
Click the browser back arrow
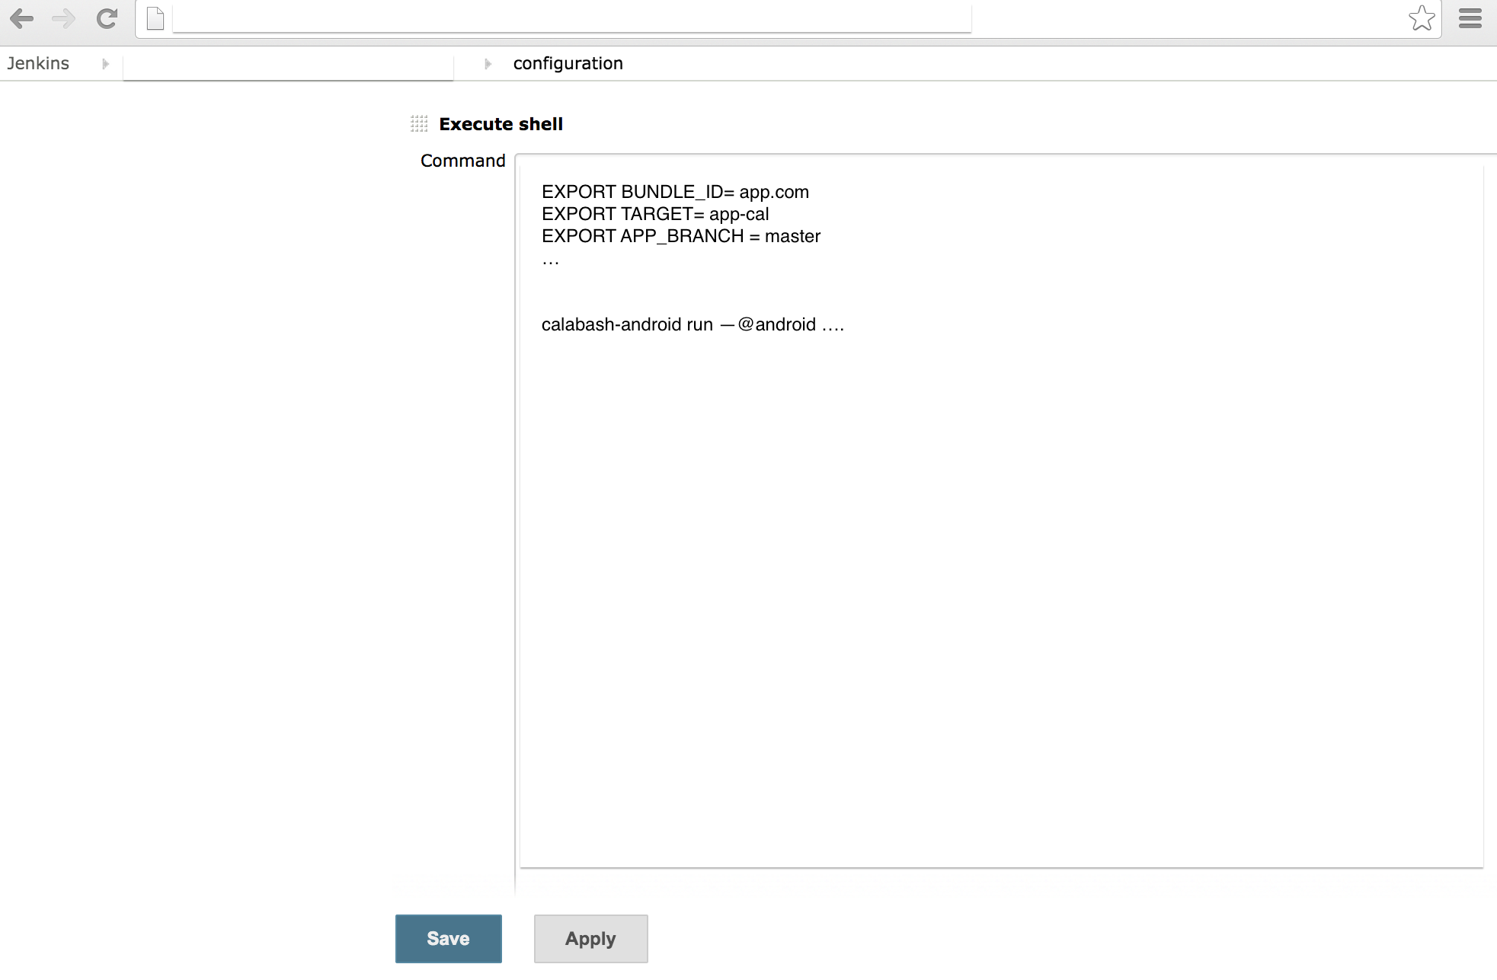click(21, 18)
